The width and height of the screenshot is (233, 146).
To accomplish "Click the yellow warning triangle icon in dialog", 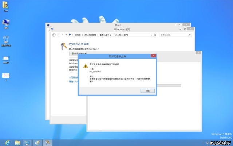I will (86, 66).
